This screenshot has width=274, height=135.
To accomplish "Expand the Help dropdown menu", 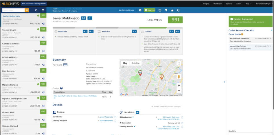I will click(x=248, y=4).
